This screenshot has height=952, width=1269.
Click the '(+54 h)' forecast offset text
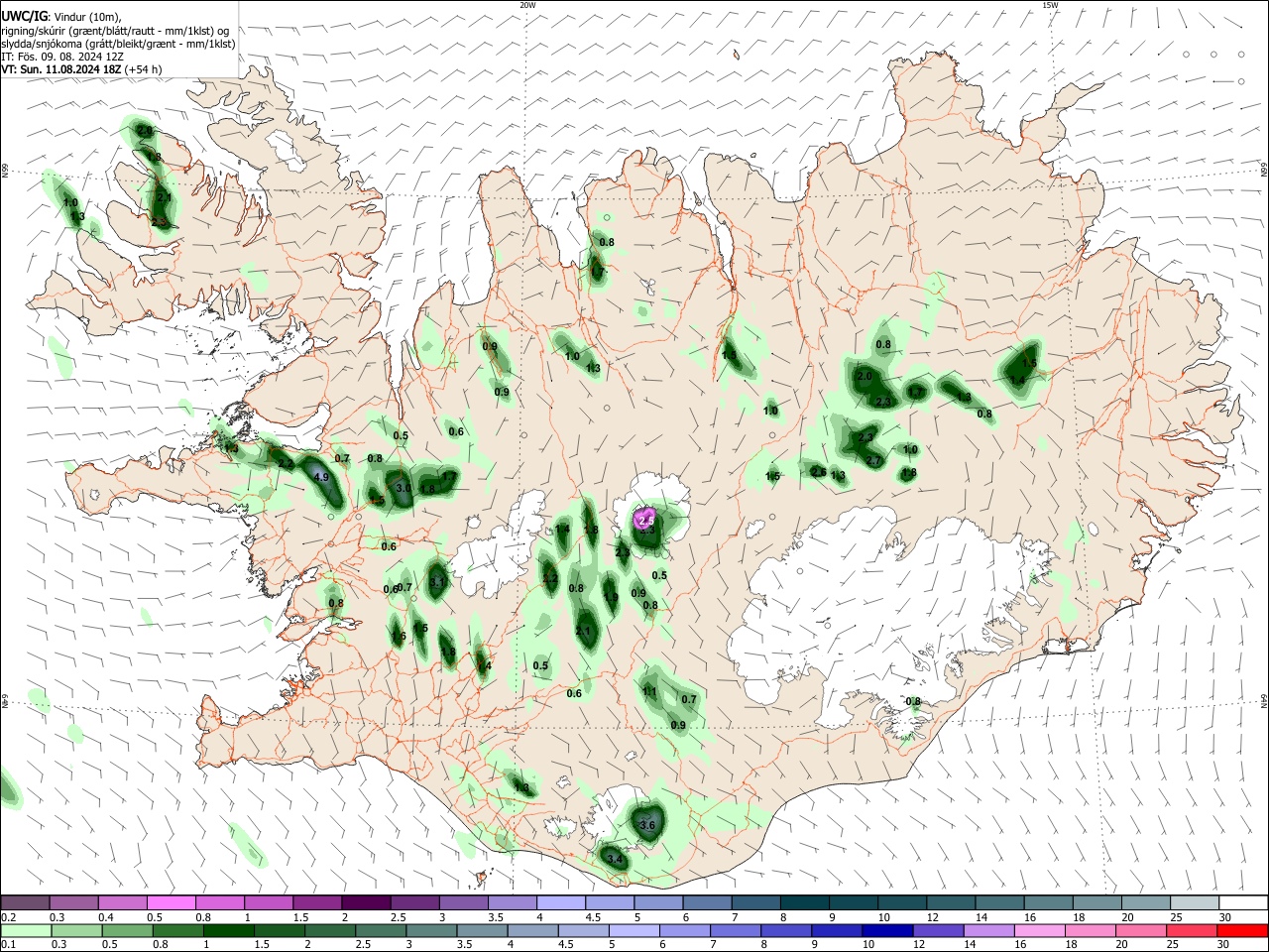click(144, 69)
